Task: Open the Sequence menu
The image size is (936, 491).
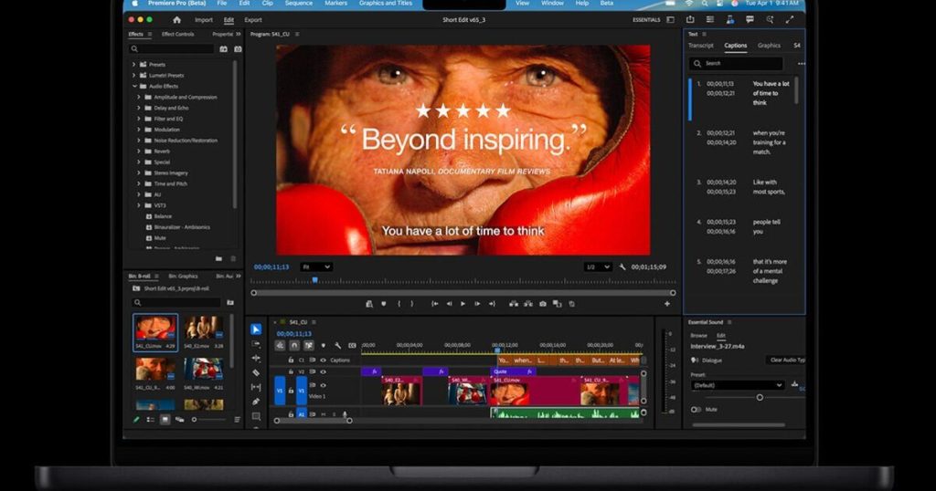Action: click(298, 4)
